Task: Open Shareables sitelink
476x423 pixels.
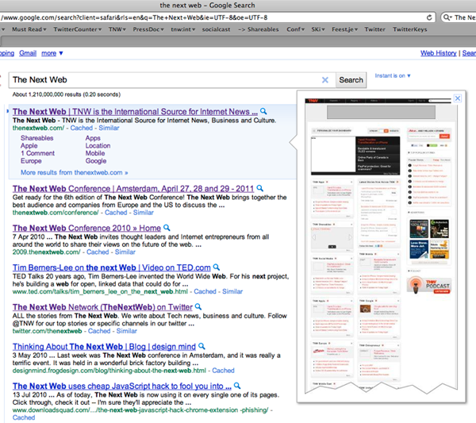Action: click(37, 138)
